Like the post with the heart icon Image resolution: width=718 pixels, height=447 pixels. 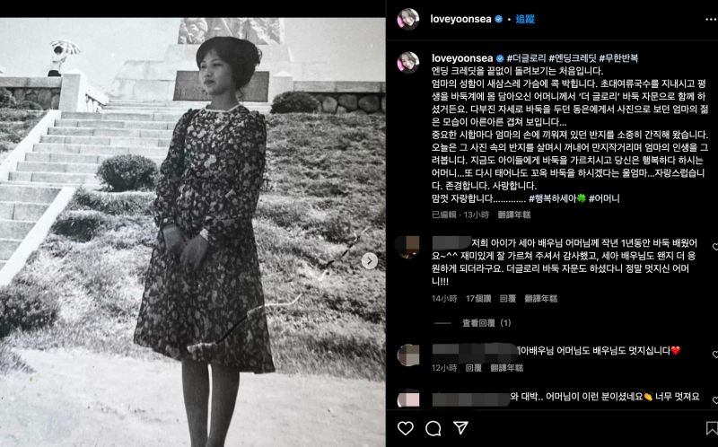406,428
